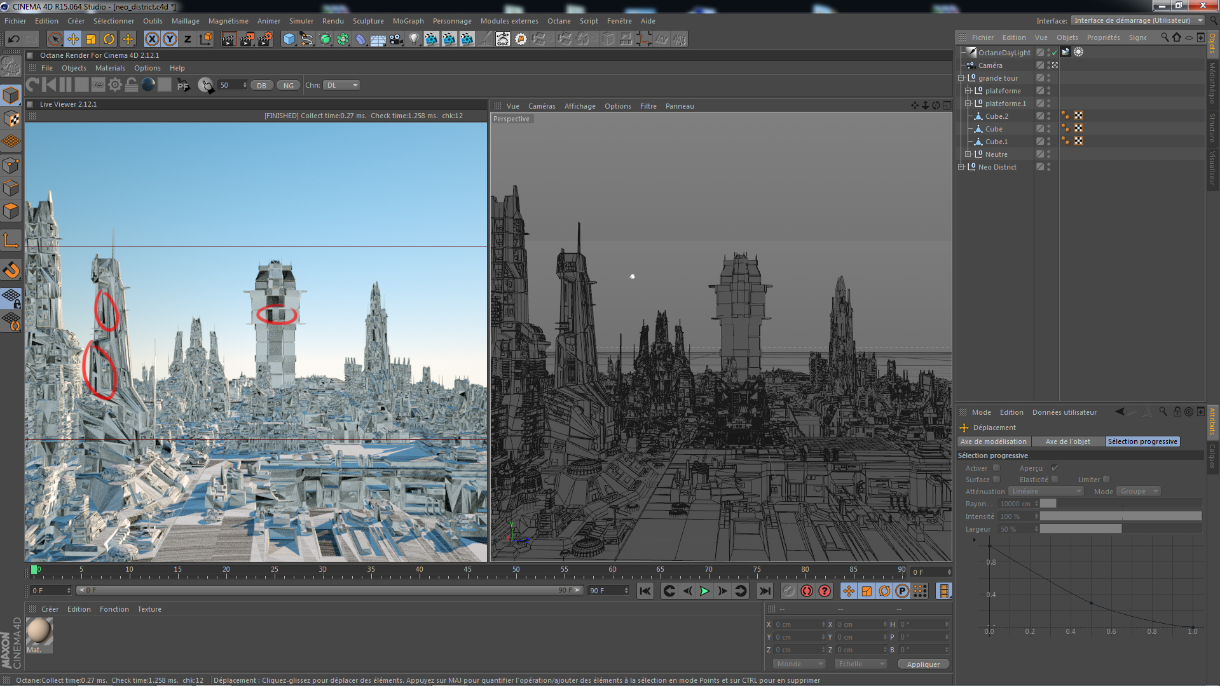Image resolution: width=1220 pixels, height=686 pixels.
Task: Switch to Axe de l'objet tab
Action: click(1067, 442)
